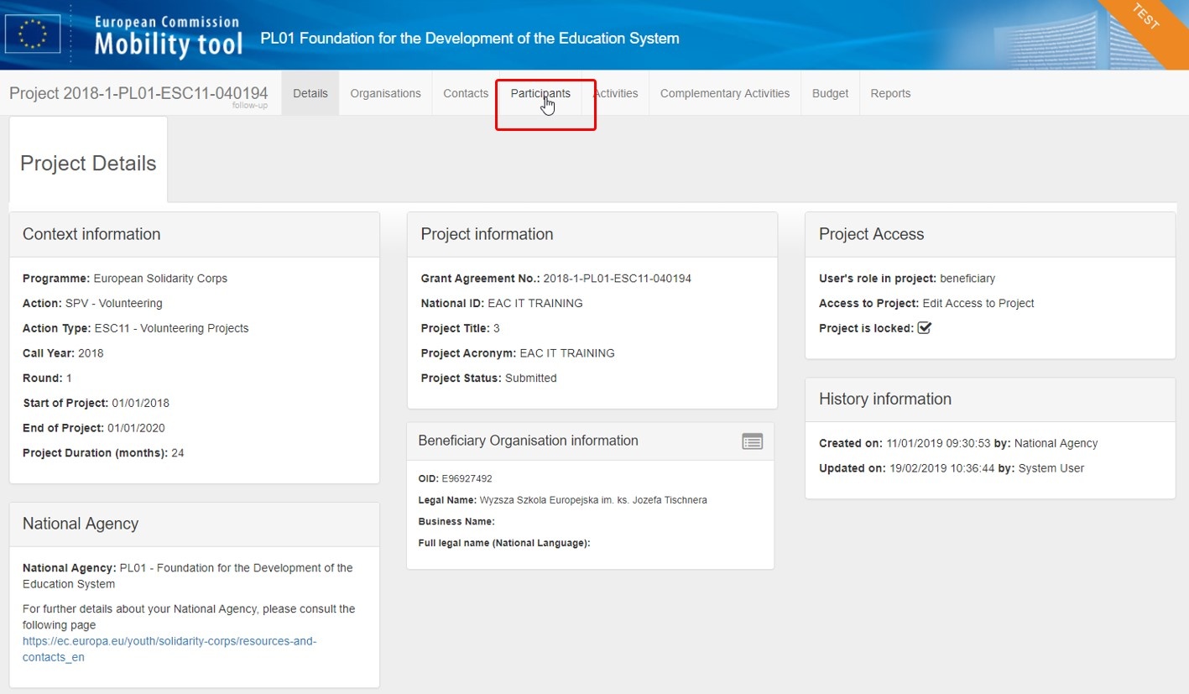Viewport: 1189px width, 694px height.
Task: Click the Project information panel header
Action: (592, 234)
